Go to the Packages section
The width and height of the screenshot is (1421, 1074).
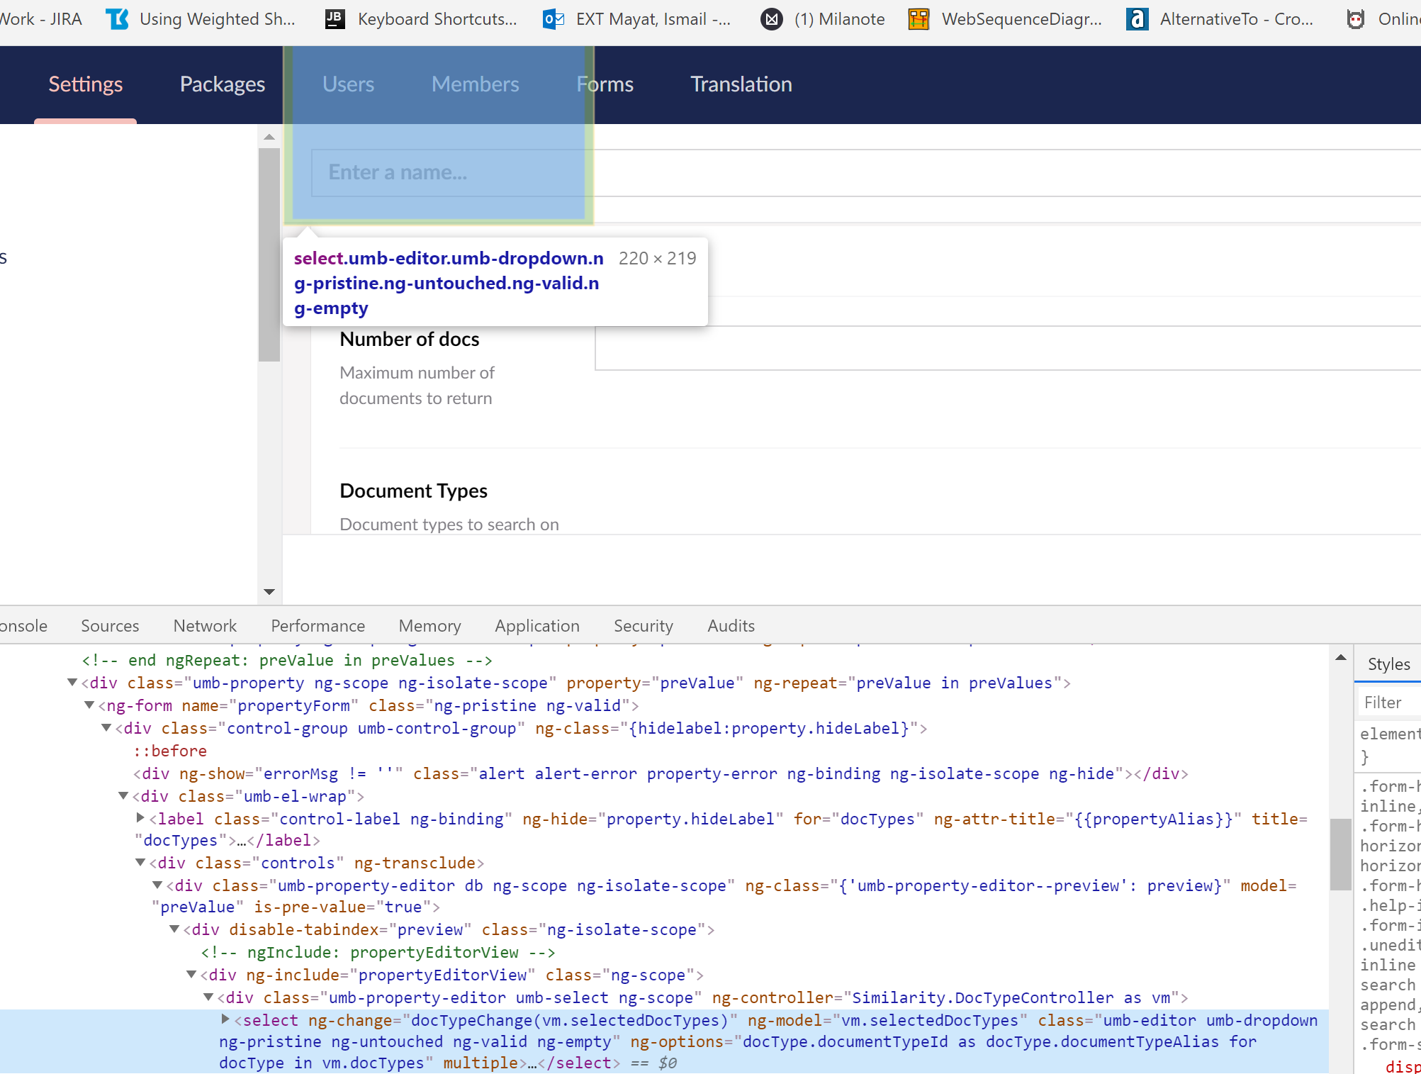(222, 84)
